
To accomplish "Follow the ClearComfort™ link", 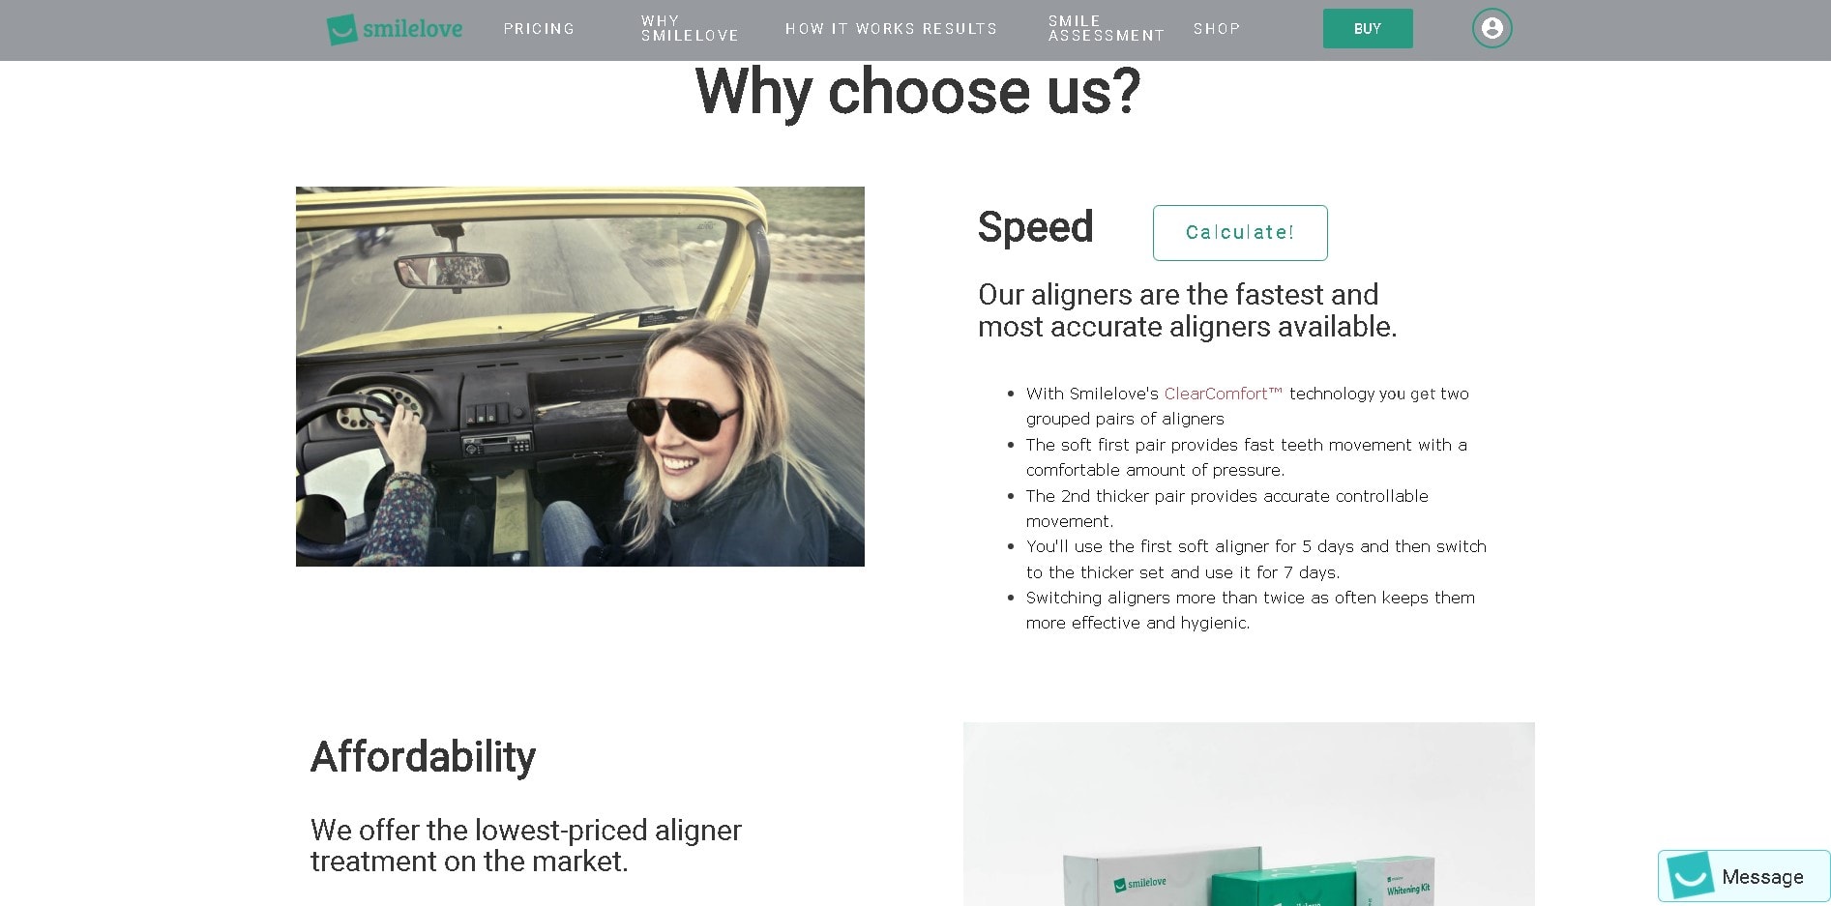I will (x=1223, y=394).
